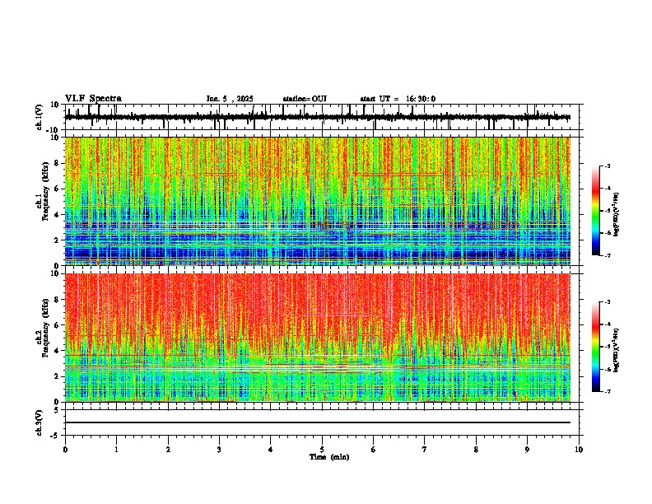Click the "2" kHz tick of ch.2 spectrogram
The image size is (652, 504).
[x=57, y=376]
